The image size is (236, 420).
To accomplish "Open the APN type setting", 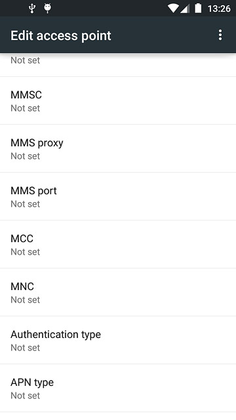I will 118,388.
